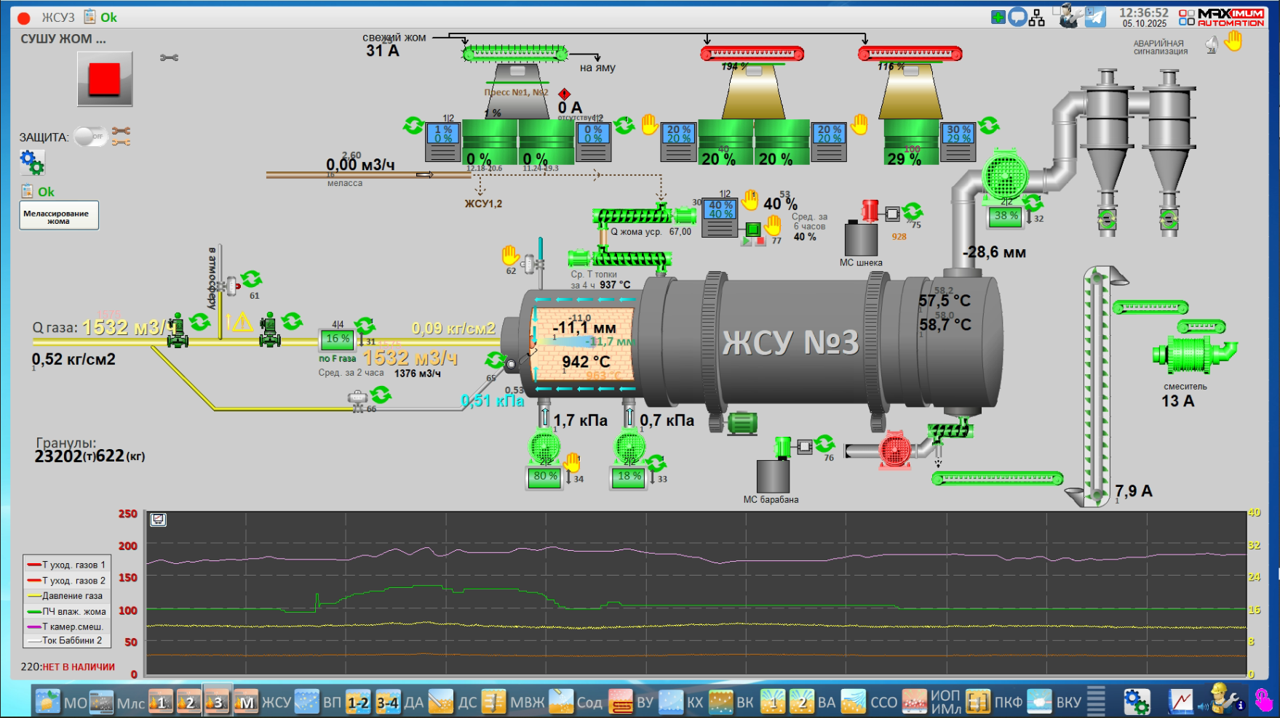Image resolution: width=1280 pixels, height=718 pixels.
Task: Open the trend chart icon in bottom bar
Action: [x=1180, y=701]
